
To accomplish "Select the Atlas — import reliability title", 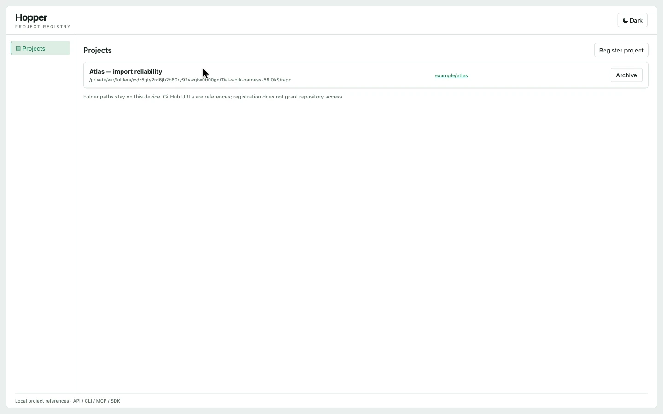I will pyautogui.click(x=126, y=71).
